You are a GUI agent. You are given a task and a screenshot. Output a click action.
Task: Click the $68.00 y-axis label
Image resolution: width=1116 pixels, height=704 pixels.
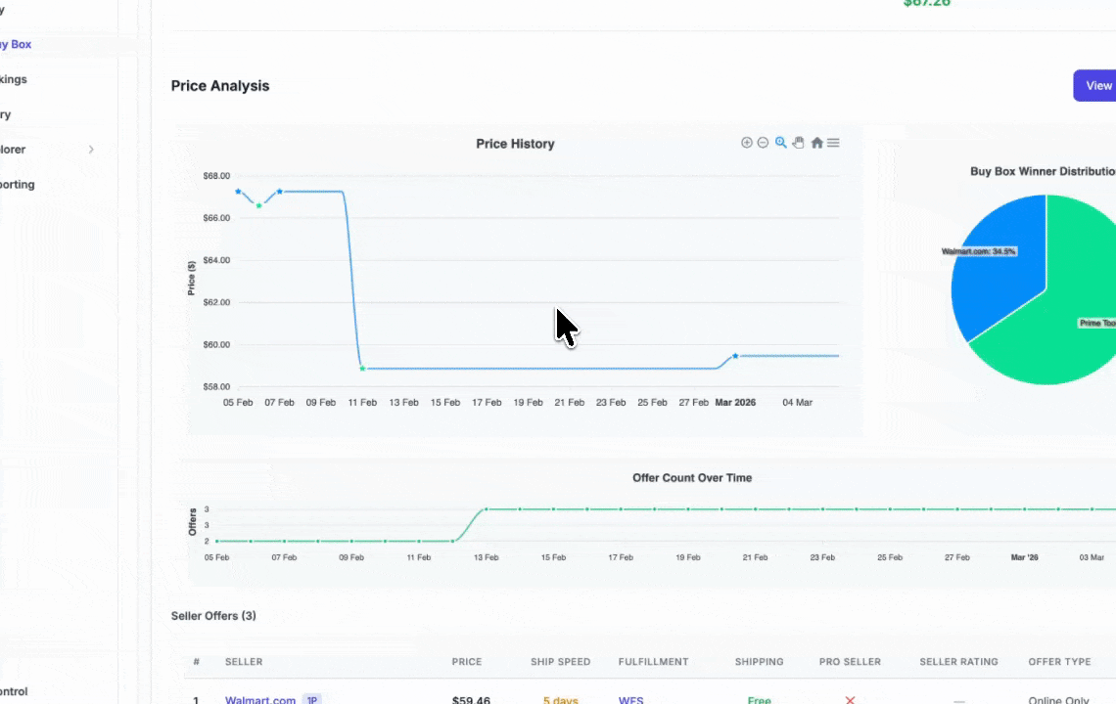click(216, 176)
